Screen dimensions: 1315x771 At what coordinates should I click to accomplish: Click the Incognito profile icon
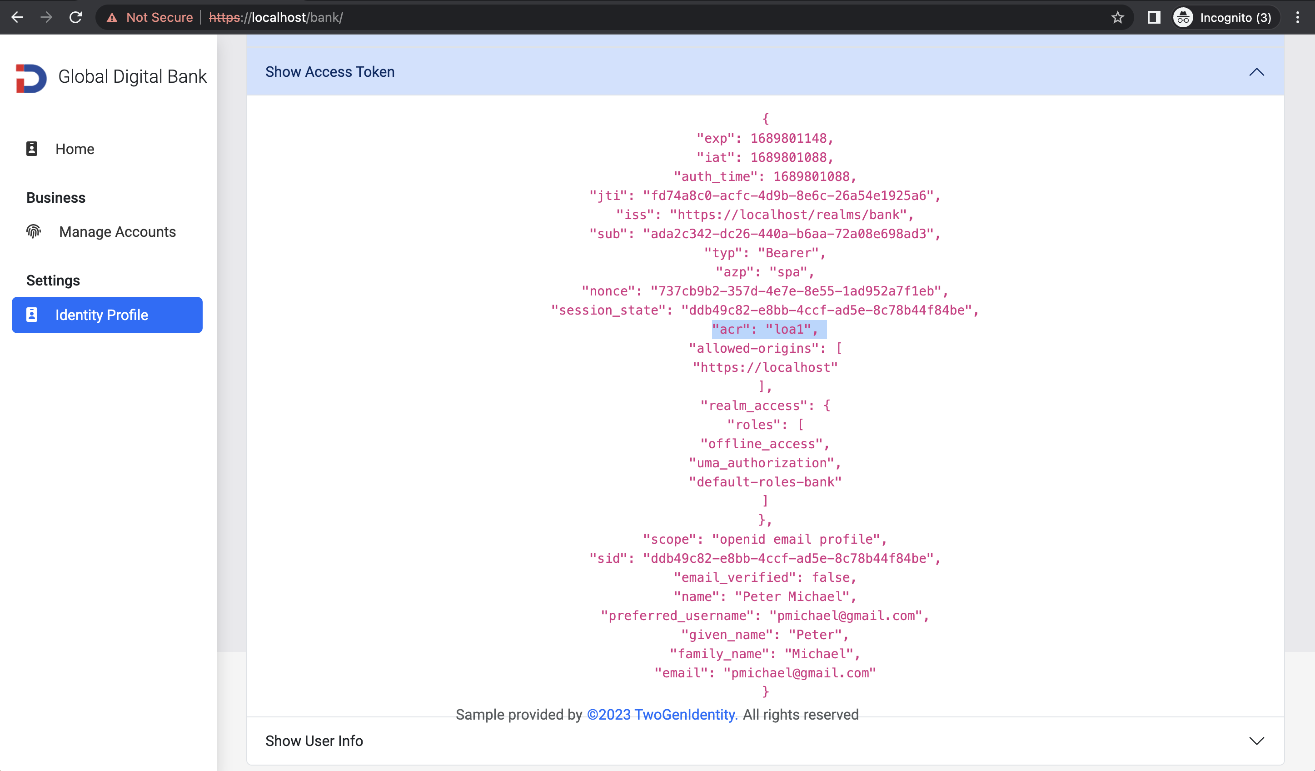[x=1183, y=18]
